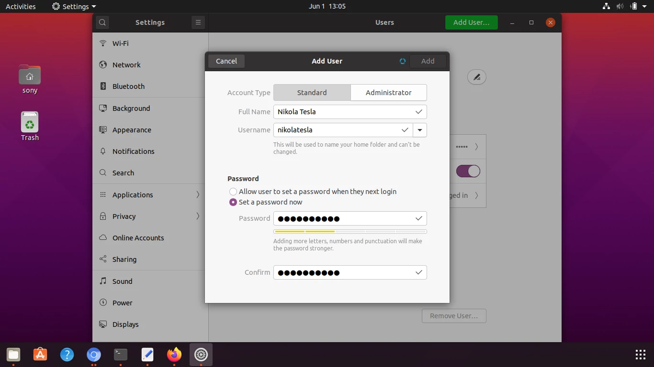Open the Help icon in the dock
Viewport: 654px width, 367px height.
click(x=67, y=355)
